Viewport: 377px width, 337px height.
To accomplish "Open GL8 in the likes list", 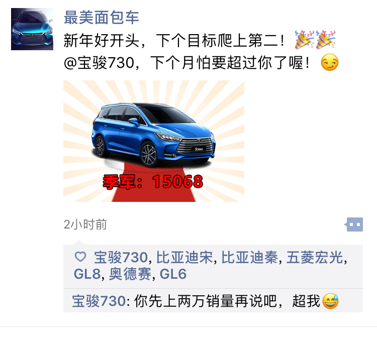I will pyautogui.click(x=87, y=274).
